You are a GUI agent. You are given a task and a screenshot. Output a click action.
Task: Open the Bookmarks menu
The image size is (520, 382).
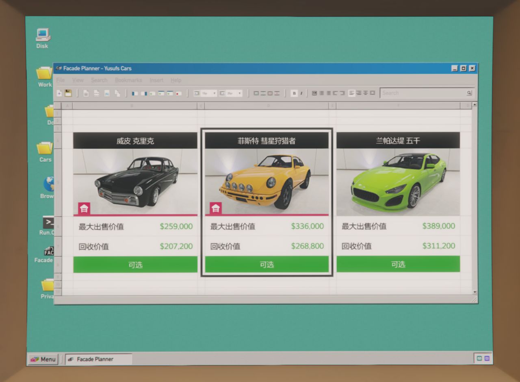pos(128,80)
